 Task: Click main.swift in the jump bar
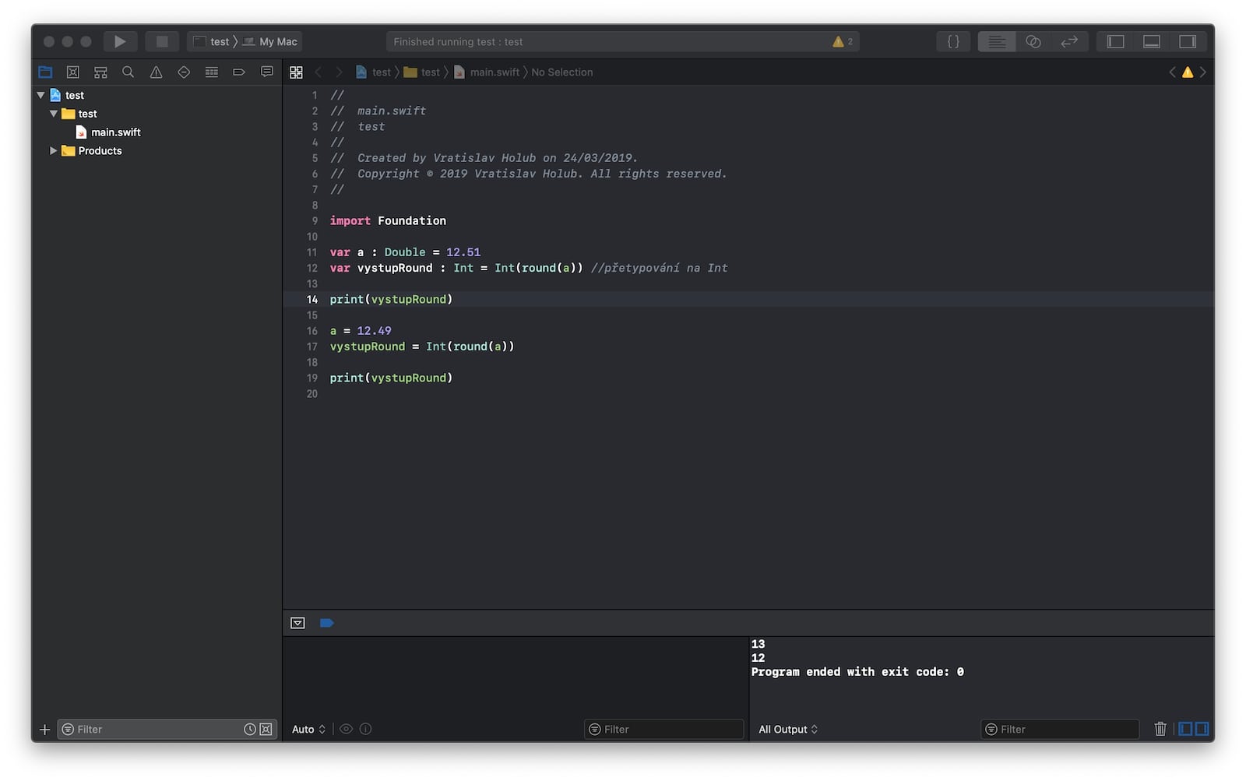point(494,72)
